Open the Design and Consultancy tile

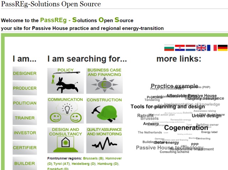[65, 140]
